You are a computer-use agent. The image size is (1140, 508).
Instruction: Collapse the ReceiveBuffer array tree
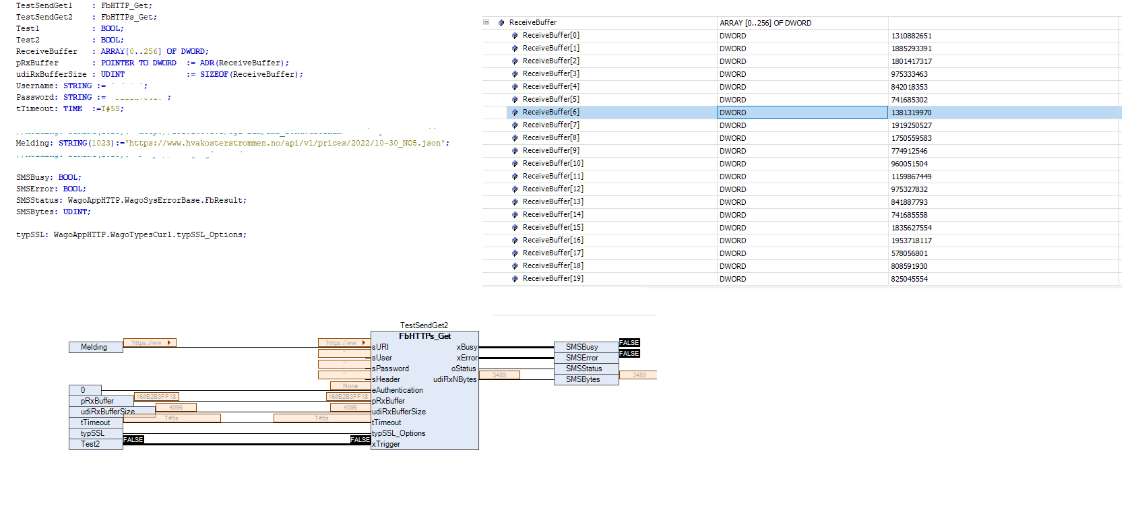point(486,22)
